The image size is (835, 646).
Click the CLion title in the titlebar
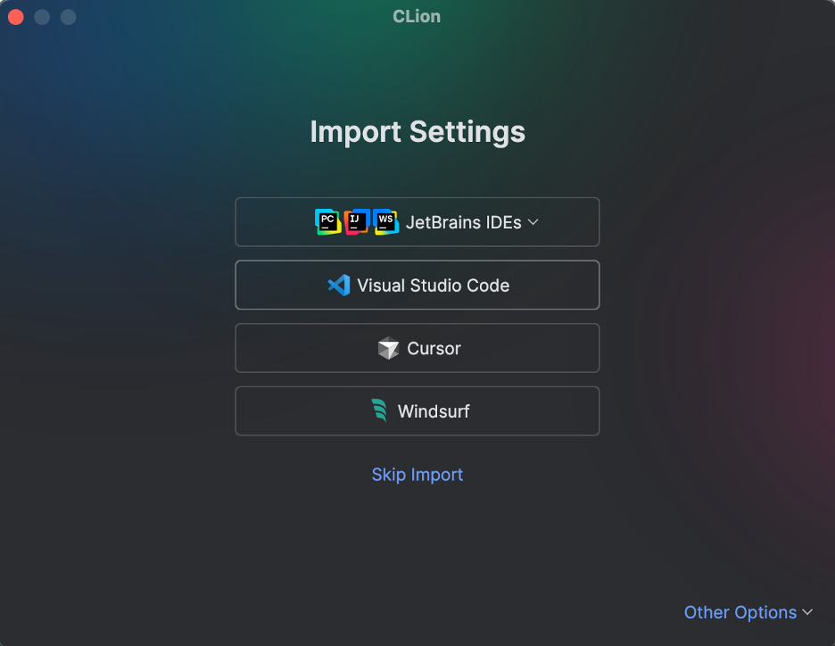416,16
